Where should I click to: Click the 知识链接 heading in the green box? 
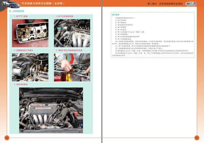[x=115, y=15]
